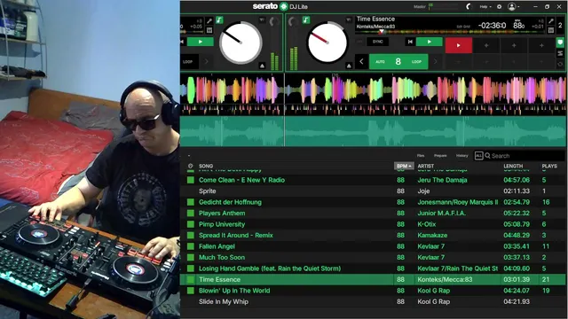Toggle key lock on the left deck

point(219,19)
